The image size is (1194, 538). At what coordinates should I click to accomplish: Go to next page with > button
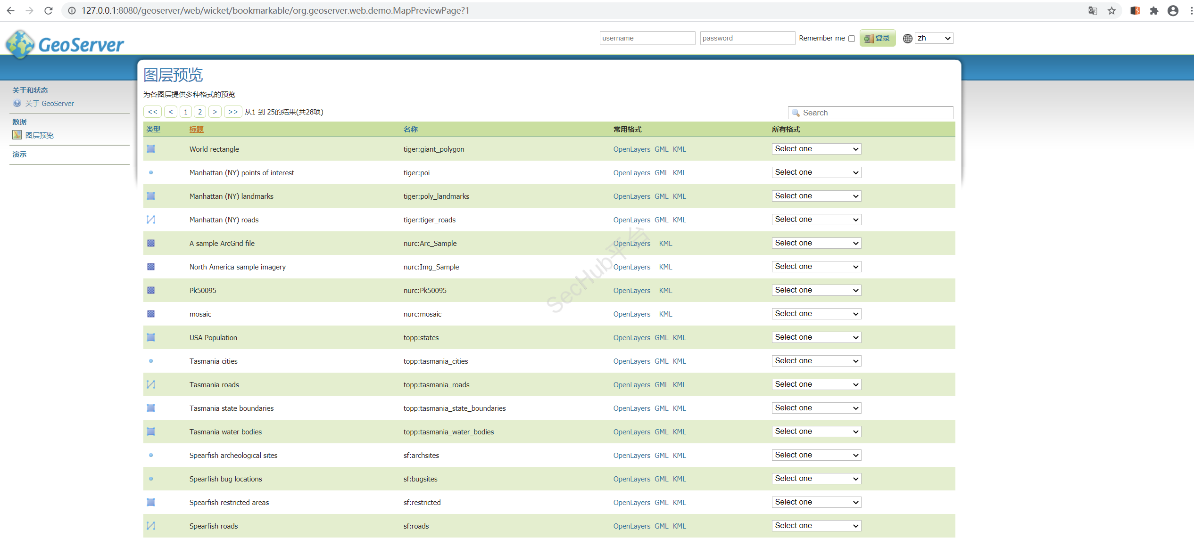coord(215,112)
